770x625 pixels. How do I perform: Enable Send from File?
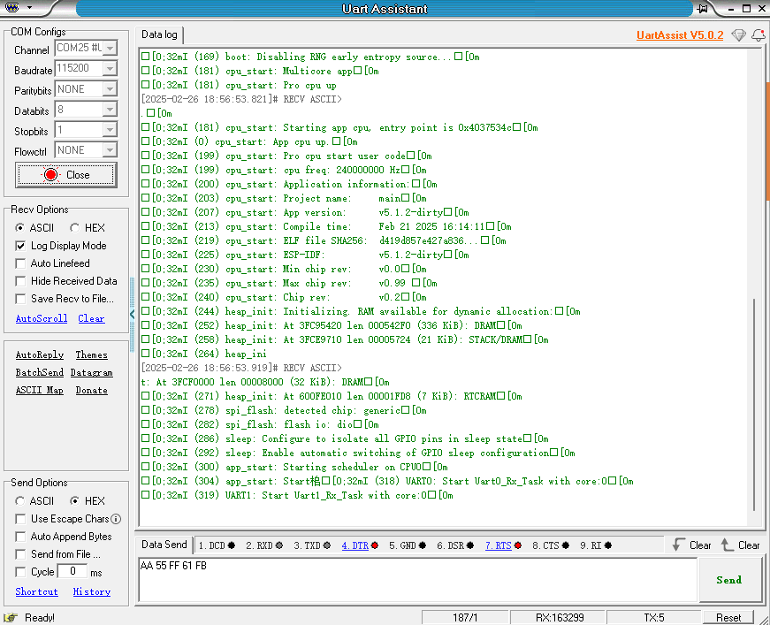pos(20,554)
